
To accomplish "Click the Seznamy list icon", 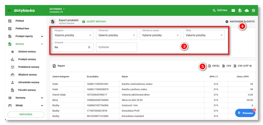I will pyautogui.click(x=10, y=98).
